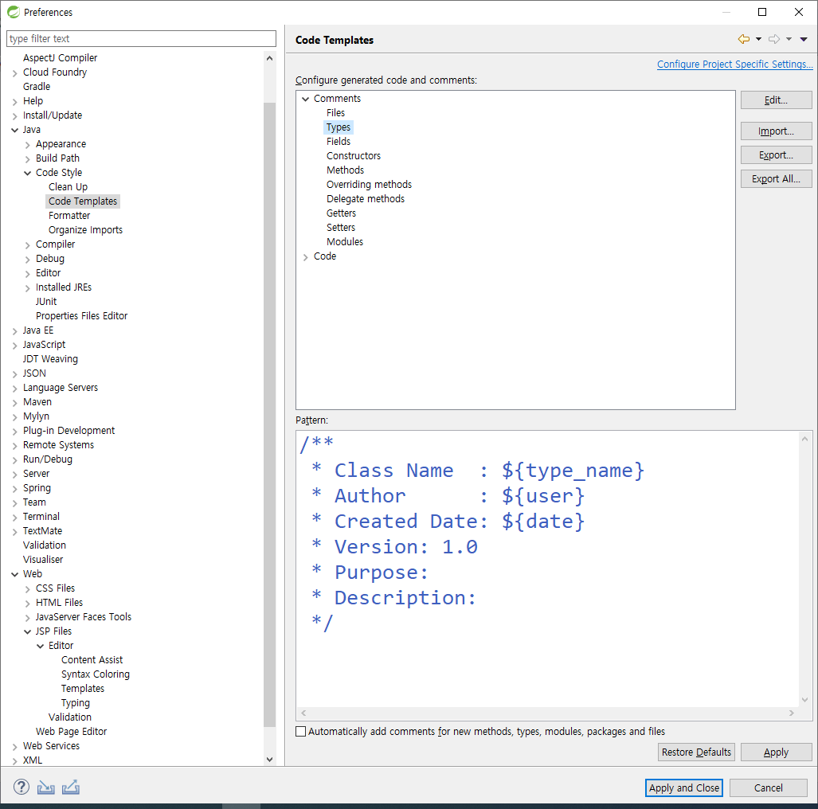The width and height of the screenshot is (818, 809).
Task: Click the forward navigation arrow icon
Action: (774, 39)
